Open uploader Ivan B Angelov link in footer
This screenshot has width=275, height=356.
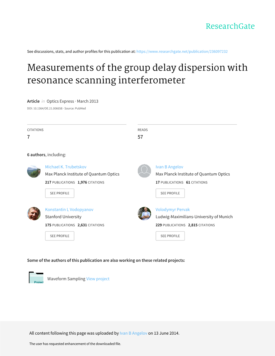point(133,333)
